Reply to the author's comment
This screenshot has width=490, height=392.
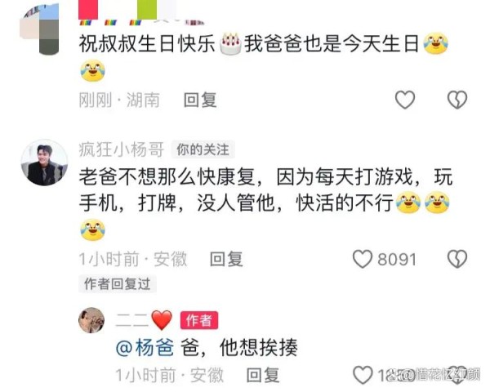263,375
